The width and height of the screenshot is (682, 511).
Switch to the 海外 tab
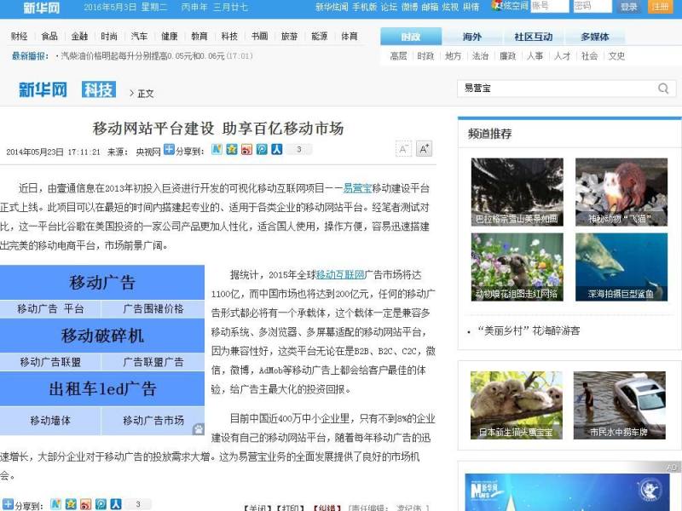point(471,37)
